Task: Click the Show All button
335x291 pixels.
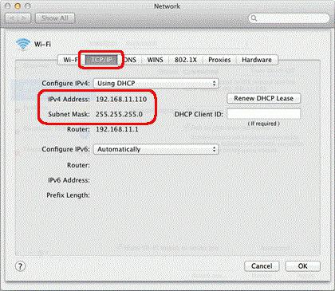Action: point(55,18)
